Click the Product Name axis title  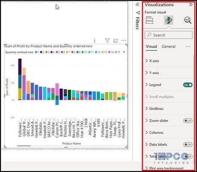71,144
